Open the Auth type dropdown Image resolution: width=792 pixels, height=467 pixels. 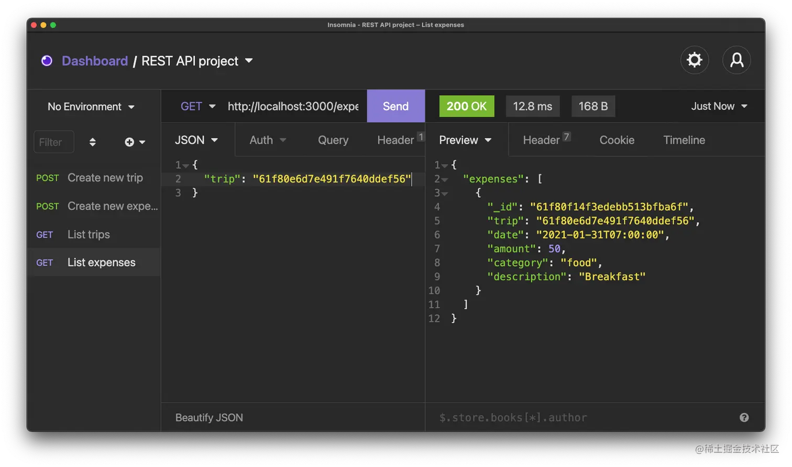[268, 140]
